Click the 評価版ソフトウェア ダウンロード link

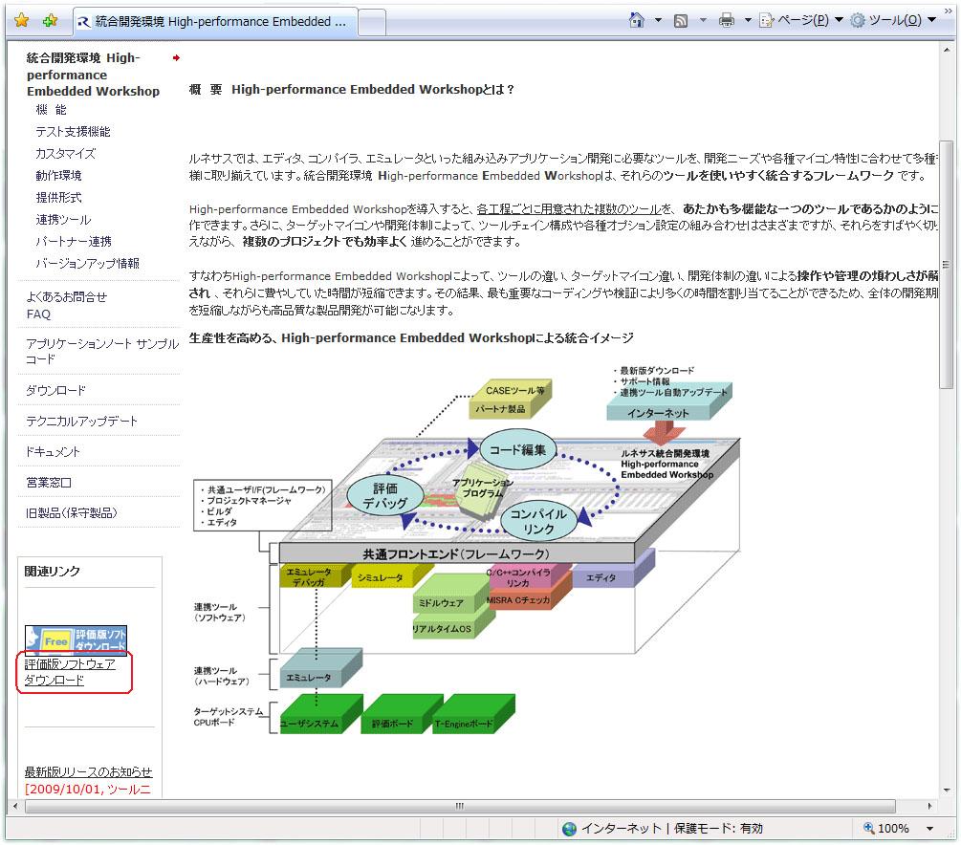click(x=70, y=672)
